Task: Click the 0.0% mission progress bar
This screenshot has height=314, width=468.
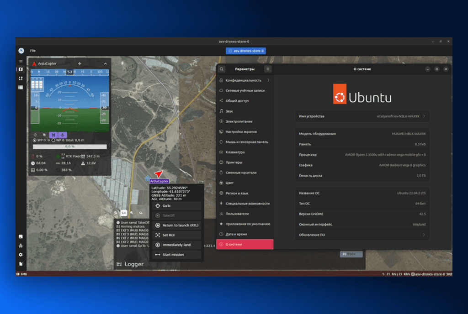Action: 69,147
